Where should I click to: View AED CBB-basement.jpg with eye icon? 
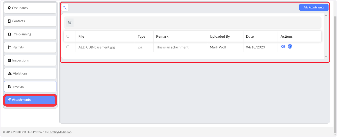283,47
